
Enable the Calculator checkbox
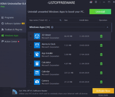point(31,63)
